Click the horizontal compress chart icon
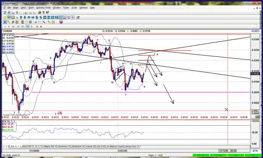 [49, 17]
